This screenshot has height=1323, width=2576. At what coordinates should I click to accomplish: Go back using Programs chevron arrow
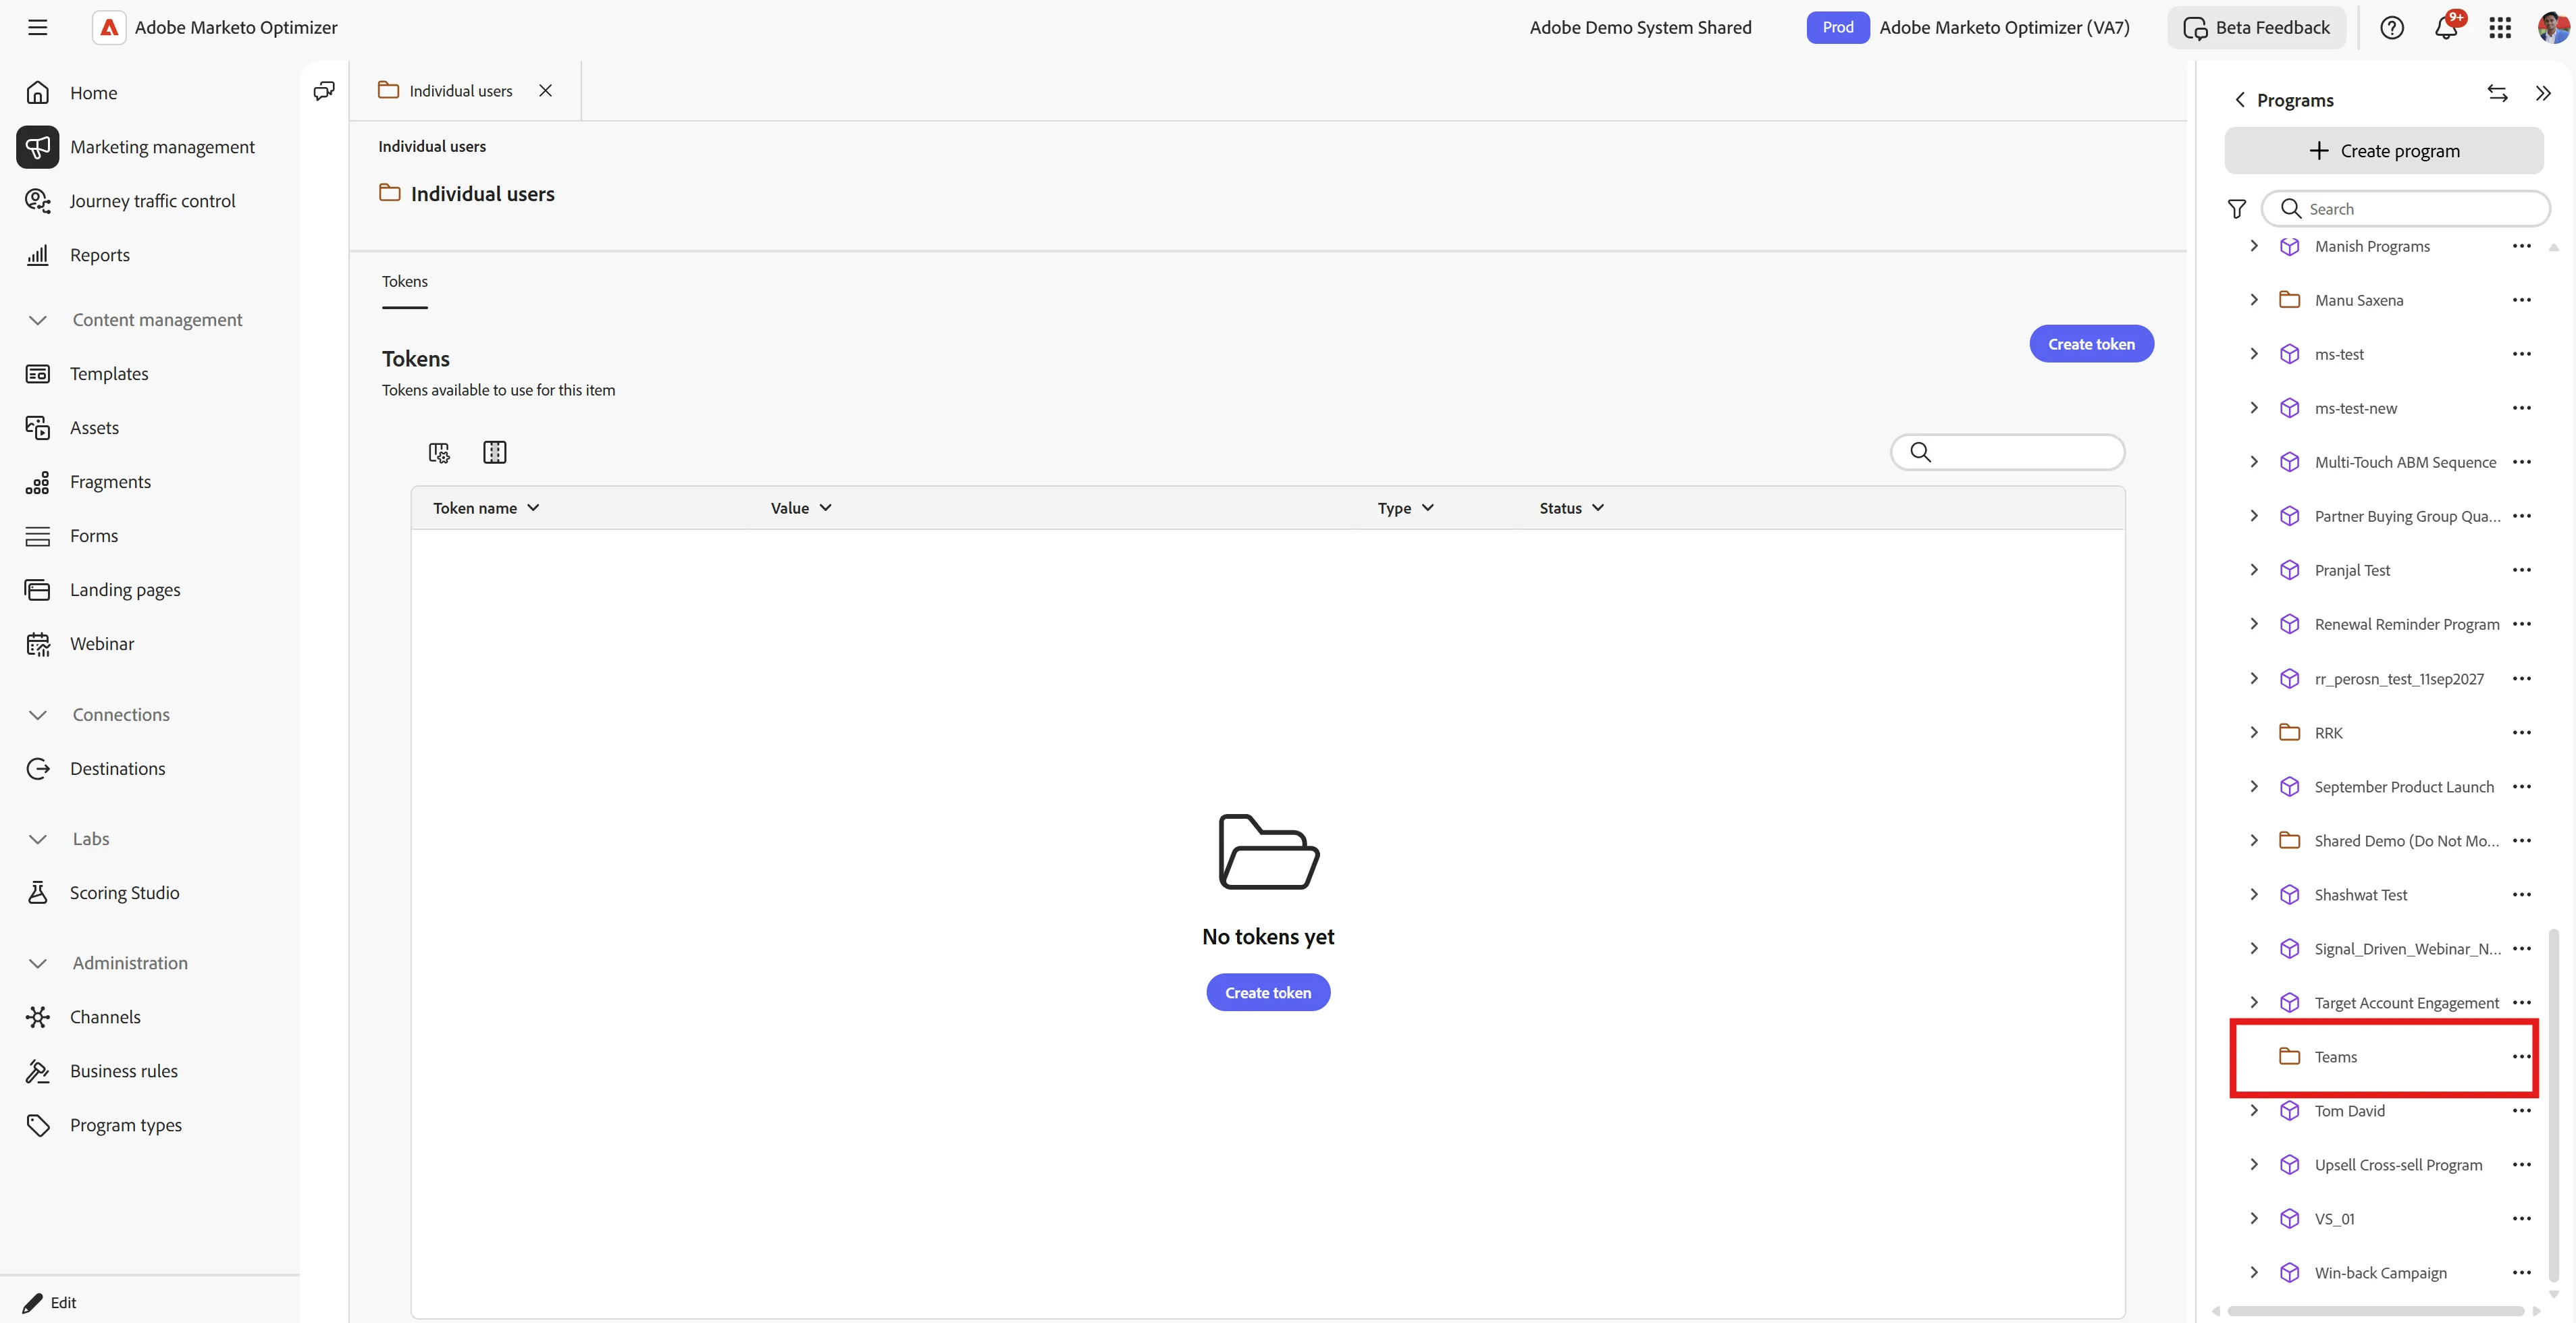click(x=2240, y=100)
